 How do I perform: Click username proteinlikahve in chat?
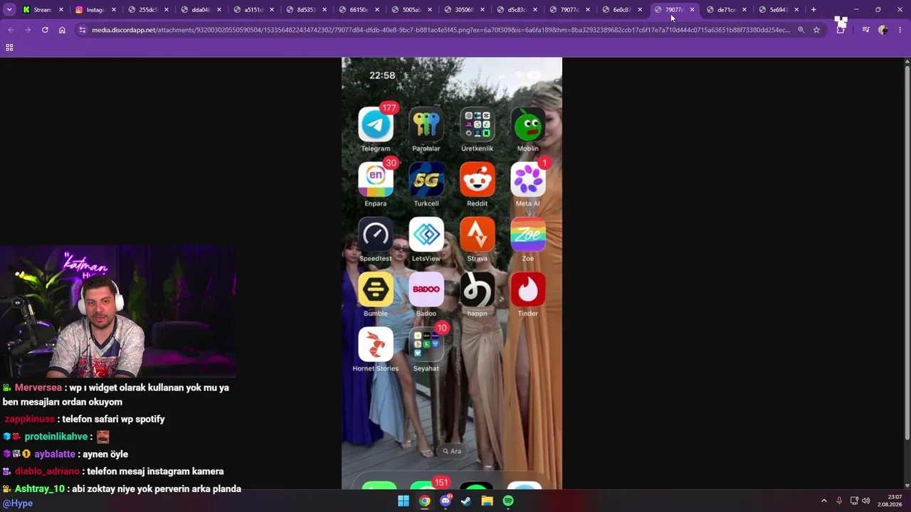point(56,437)
